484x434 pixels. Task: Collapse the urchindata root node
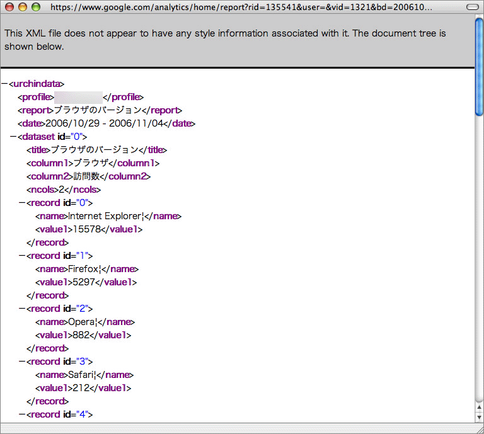coord(4,84)
